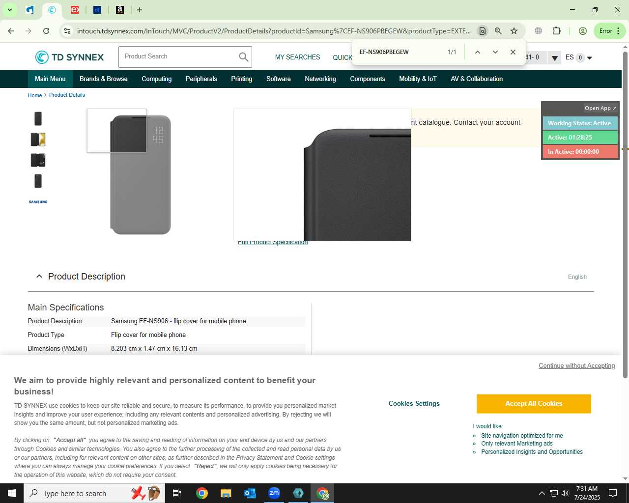Screen dimensions: 629x503
Task: Open the tab search dropdown
Action: coord(9,10)
